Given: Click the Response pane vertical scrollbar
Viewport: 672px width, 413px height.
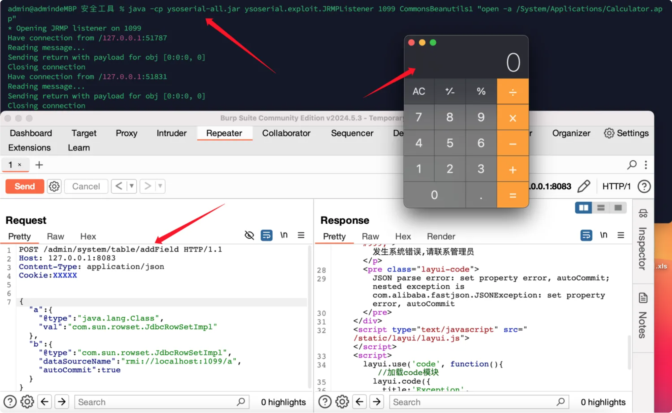Looking at the screenshot, I should 629,352.
